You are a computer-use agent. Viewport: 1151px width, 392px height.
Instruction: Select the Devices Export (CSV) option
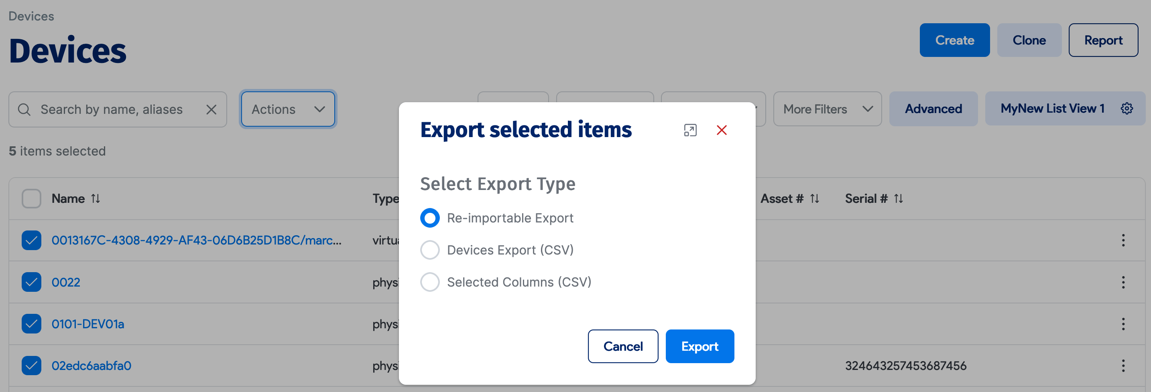click(x=430, y=250)
